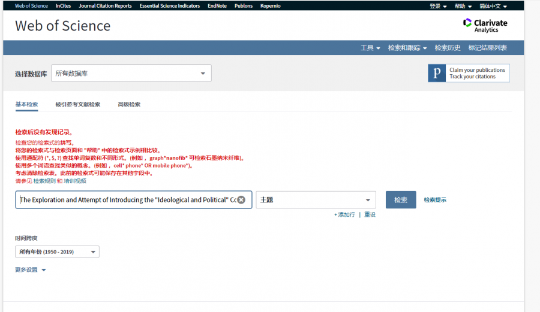Open 检索历史 in the blue bar
Image resolution: width=540 pixels, height=312 pixels.
448,48
